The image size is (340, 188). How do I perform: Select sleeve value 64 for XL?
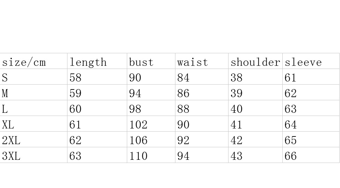coord(291,125)
